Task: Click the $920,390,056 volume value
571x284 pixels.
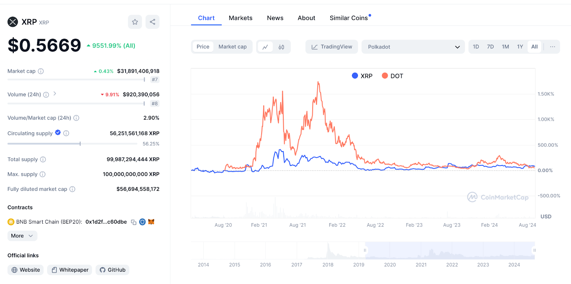Action: 141,95
